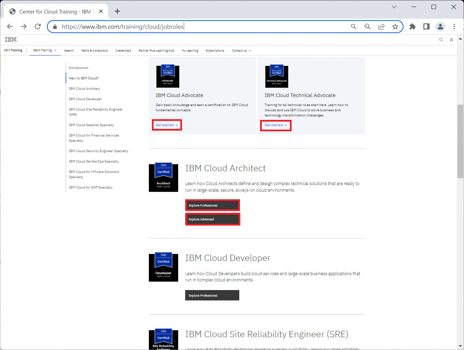
Task: Click Explore Professional under IBM Cloud Architect
Action: coord(212,205)
